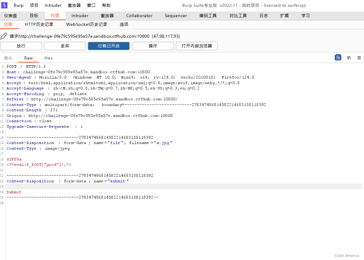
Task: Click the Content-Type: image/jpeg line
Action: 38,148
